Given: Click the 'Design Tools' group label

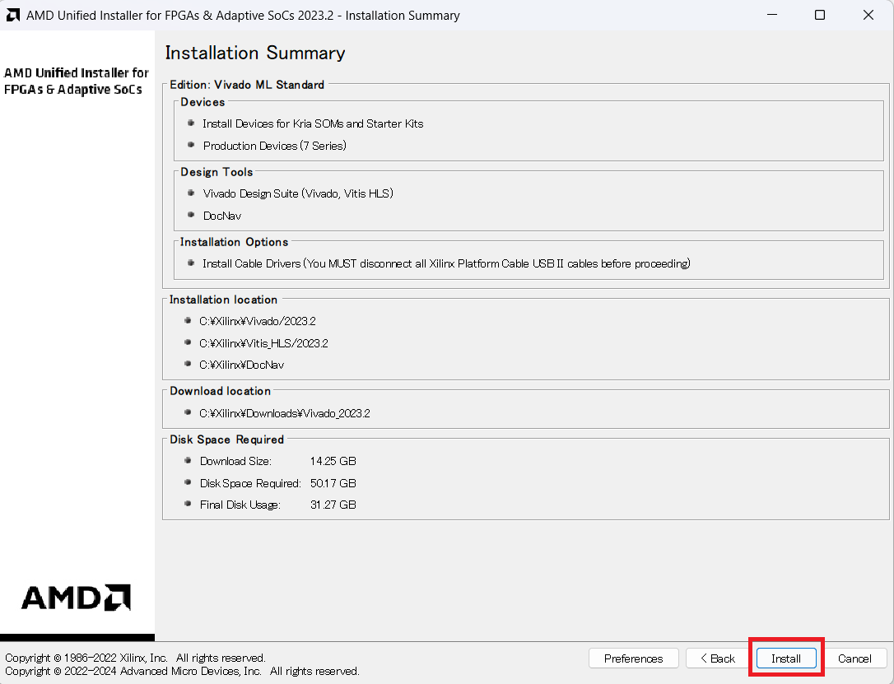Looking at the screenshot, I should click(217, 172).
